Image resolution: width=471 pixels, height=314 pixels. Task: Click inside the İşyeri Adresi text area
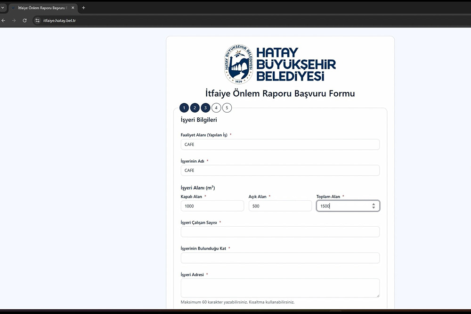280,288
